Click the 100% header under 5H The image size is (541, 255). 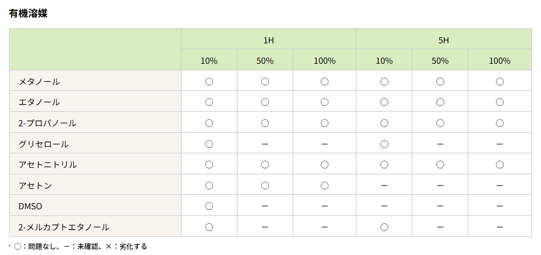[500, 60]
